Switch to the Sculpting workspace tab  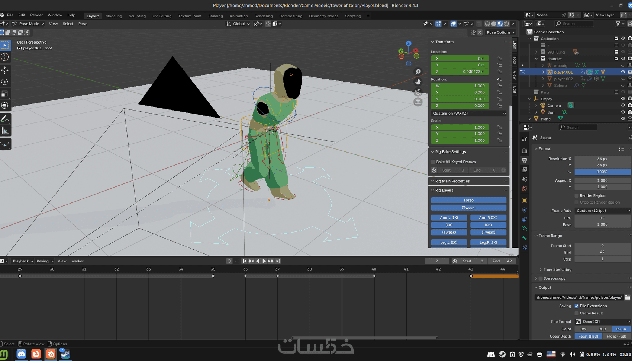point(137,16)
